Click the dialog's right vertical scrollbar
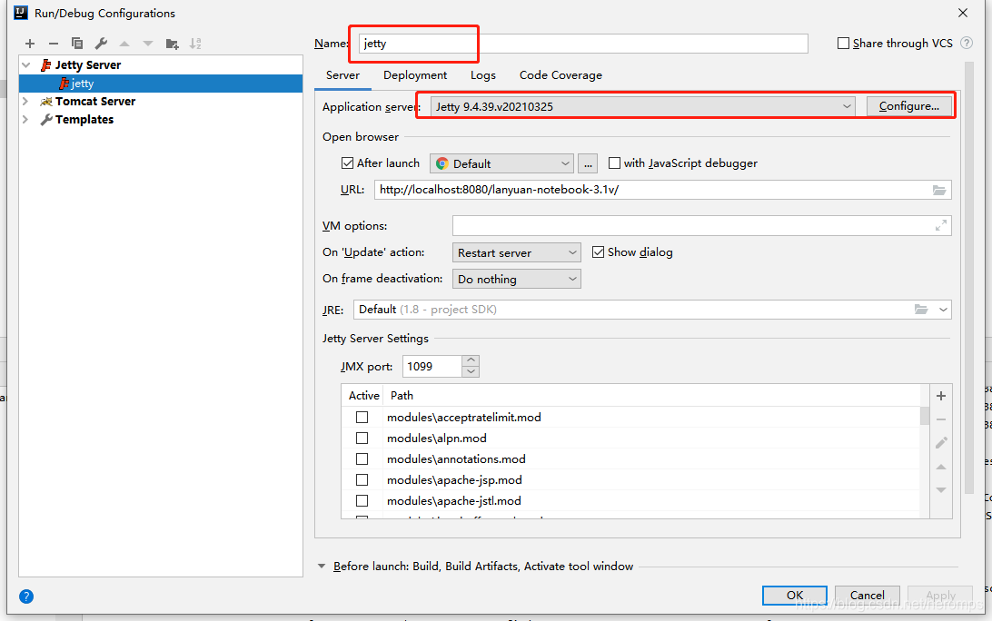The width and height of the screenshot is (992, 621). click(x=969, y=278)
